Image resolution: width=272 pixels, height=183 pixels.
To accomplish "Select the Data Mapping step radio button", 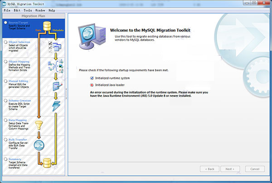I will (5, 120).
